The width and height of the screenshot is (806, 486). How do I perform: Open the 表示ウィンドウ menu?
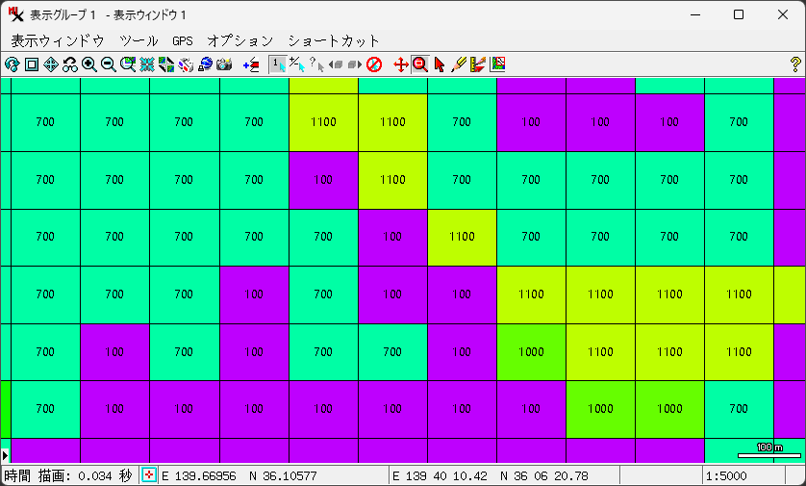pos(57,41)
